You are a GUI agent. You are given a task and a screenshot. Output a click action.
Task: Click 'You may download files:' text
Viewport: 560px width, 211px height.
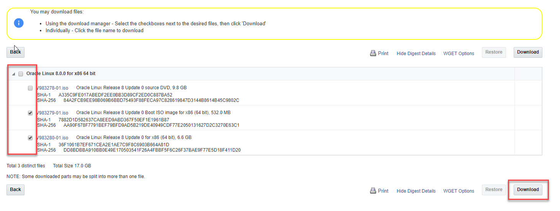pyautogui.click(x=57, y=12)
